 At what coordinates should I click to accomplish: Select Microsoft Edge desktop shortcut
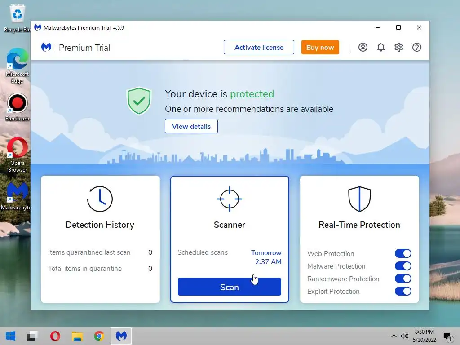pos(17,66)
